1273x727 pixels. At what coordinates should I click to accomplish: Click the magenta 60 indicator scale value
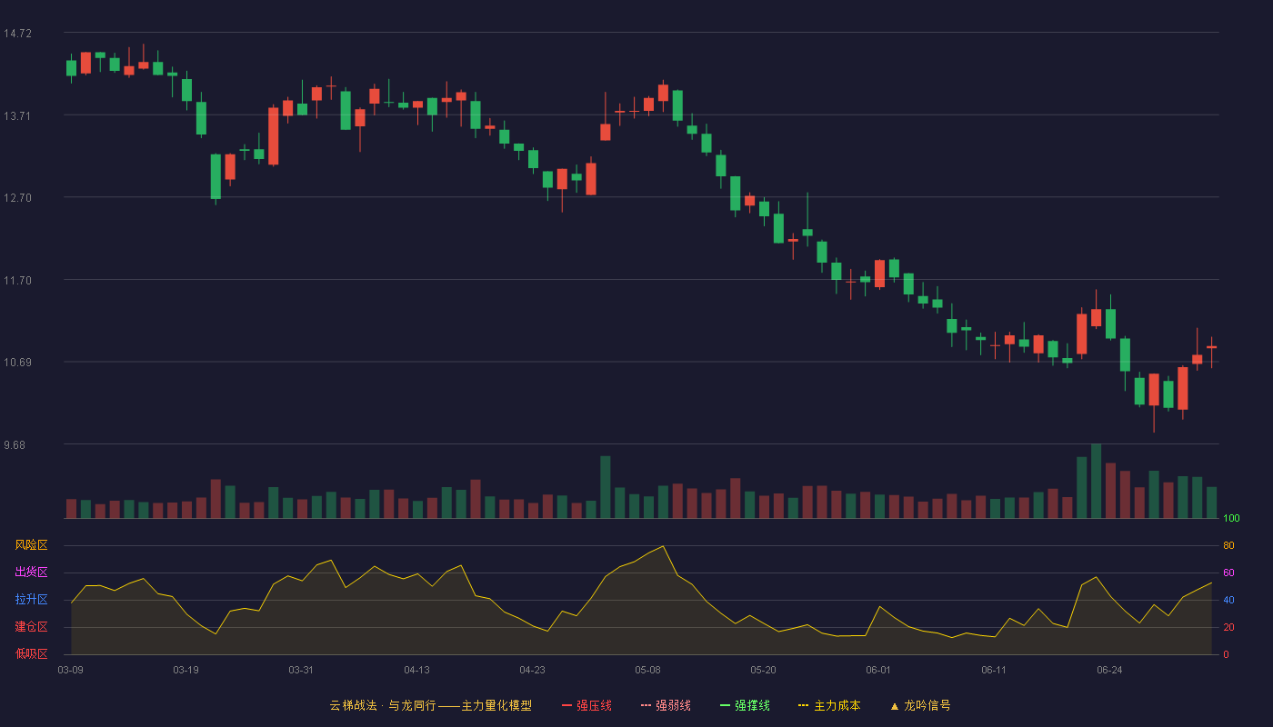(1228, 573)
